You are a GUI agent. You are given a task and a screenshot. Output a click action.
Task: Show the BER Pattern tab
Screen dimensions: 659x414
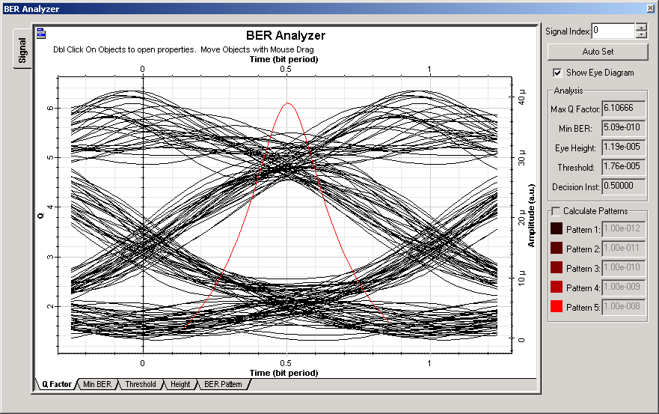click(223, 385)
